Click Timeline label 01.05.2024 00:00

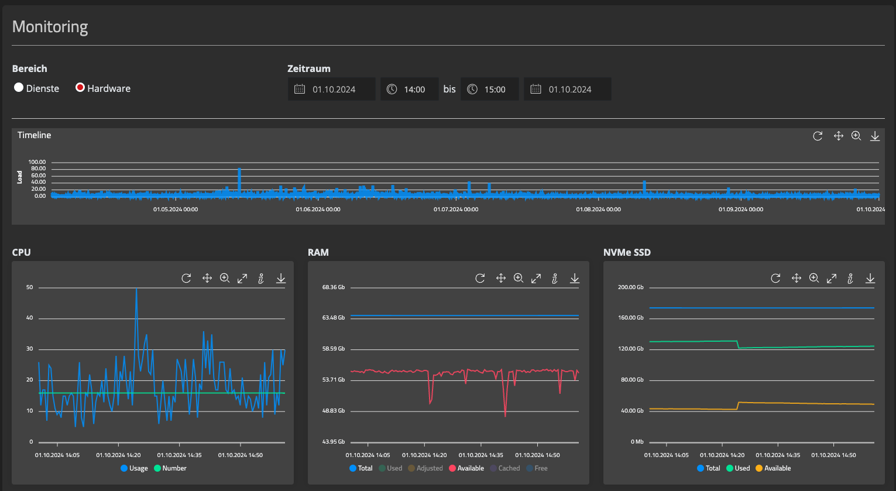(x=176, y=209)
